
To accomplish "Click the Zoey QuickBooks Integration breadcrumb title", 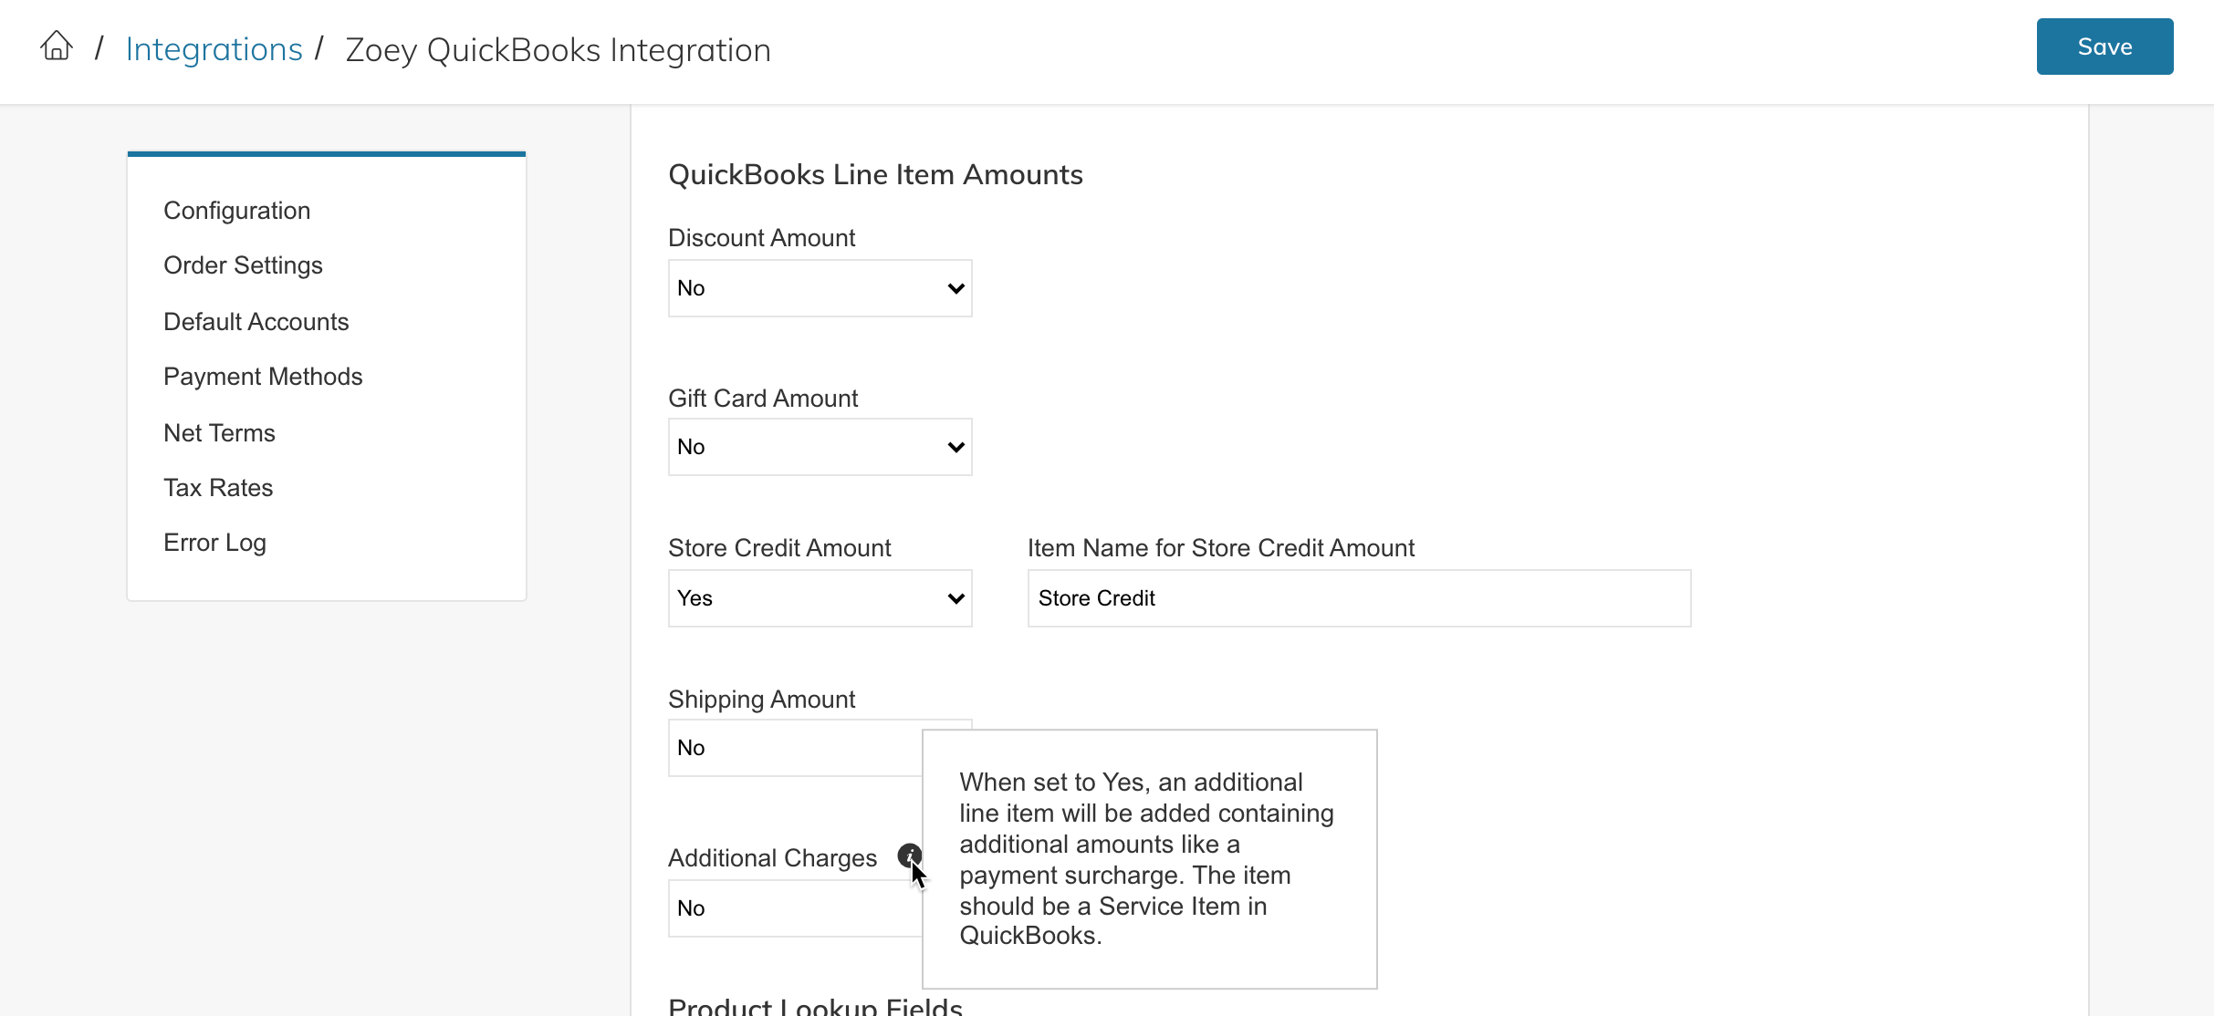I will [558, 50].
